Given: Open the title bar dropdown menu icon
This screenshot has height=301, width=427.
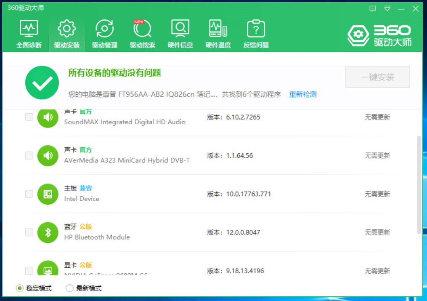Looking at the screenshot, I should (x=387, y=9).
